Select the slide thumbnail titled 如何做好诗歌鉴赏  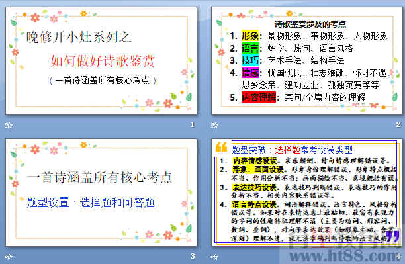click(x=101, y=61)
